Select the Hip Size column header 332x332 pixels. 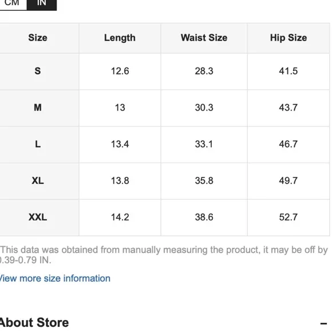[288, 38]
